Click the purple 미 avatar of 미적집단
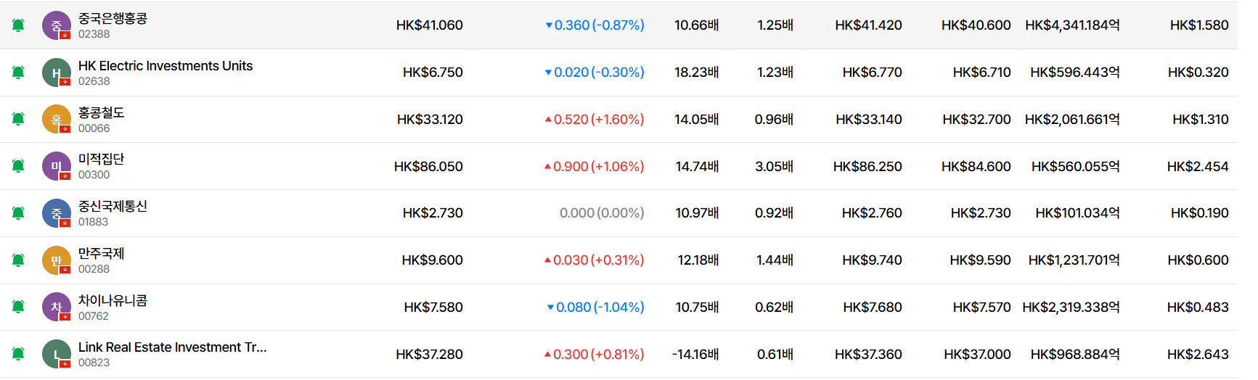This screenshot has width=1258, height=380. 56,166
